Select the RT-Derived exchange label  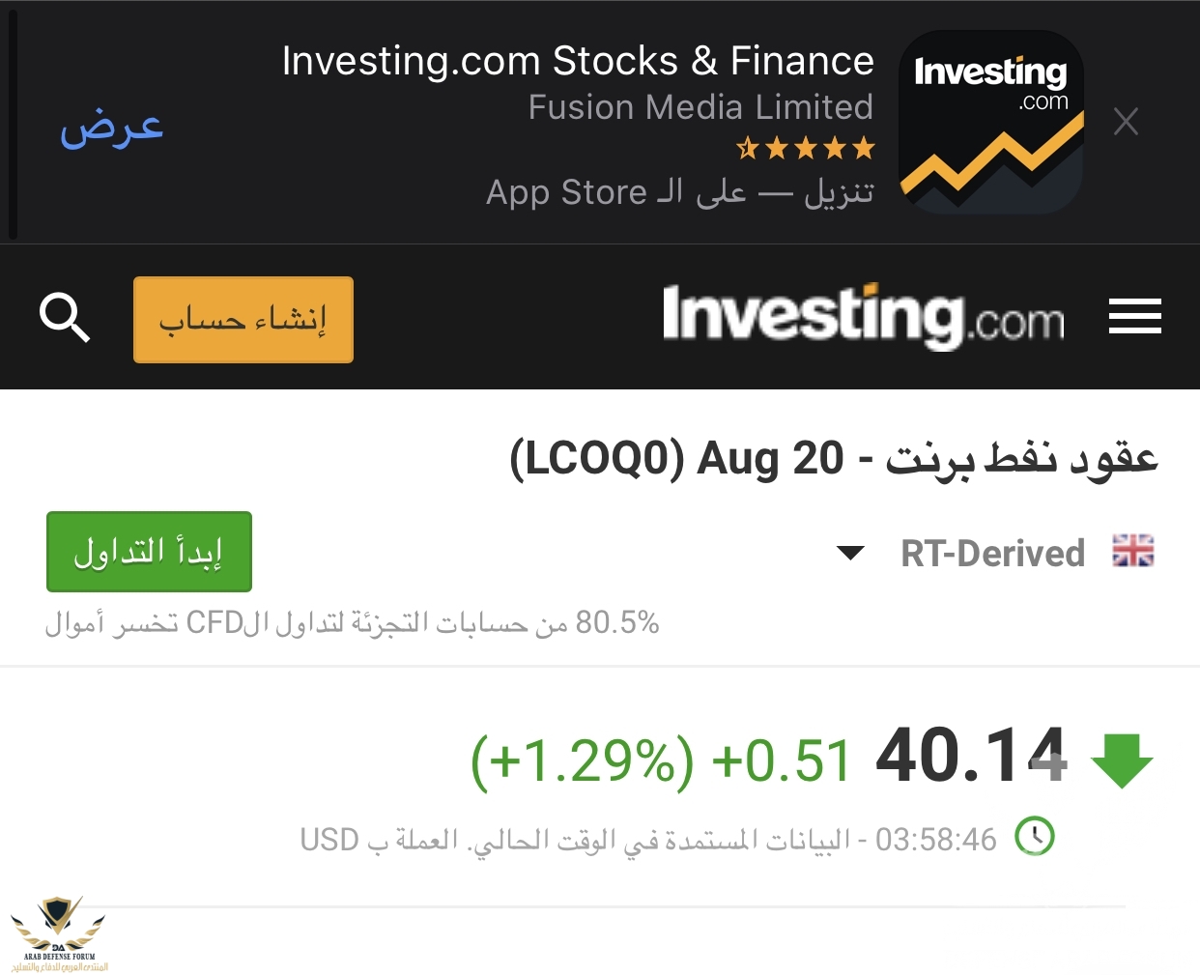[x=992, y=554]
